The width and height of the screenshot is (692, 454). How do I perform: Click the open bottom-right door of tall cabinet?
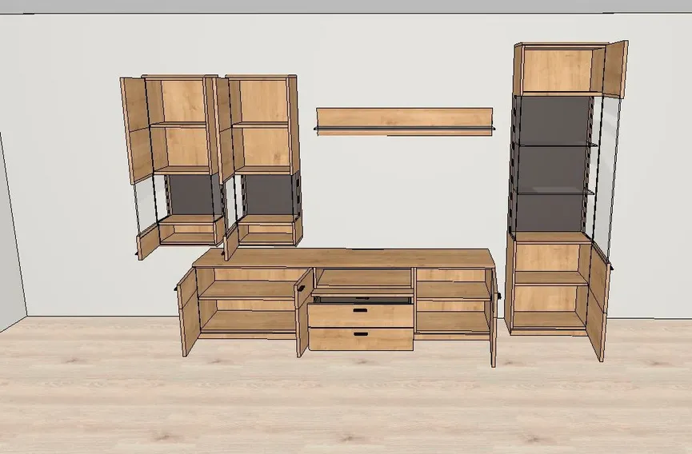pyautogui.click(x=598, y=301)
